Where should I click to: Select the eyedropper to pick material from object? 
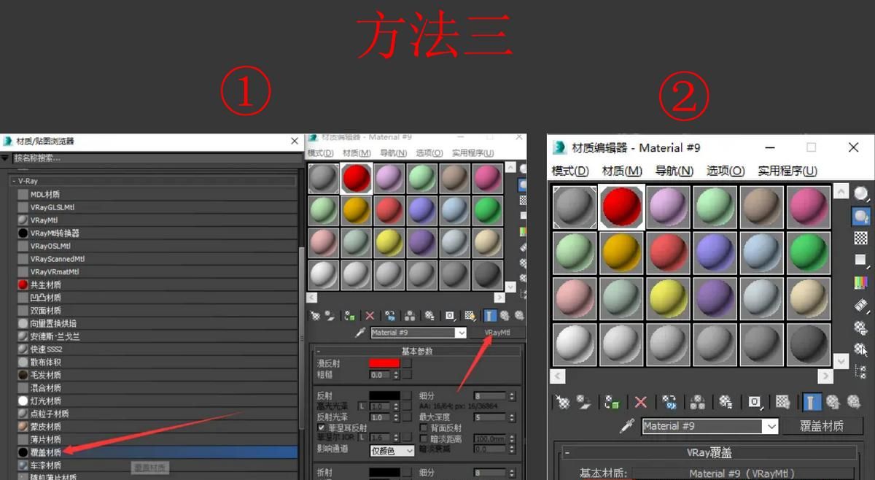point(626,425)
